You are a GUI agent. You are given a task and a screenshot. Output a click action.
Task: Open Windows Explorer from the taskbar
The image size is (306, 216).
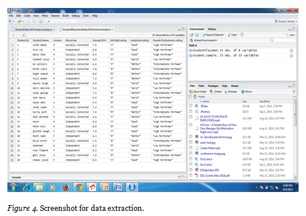[x=39, y=187]
